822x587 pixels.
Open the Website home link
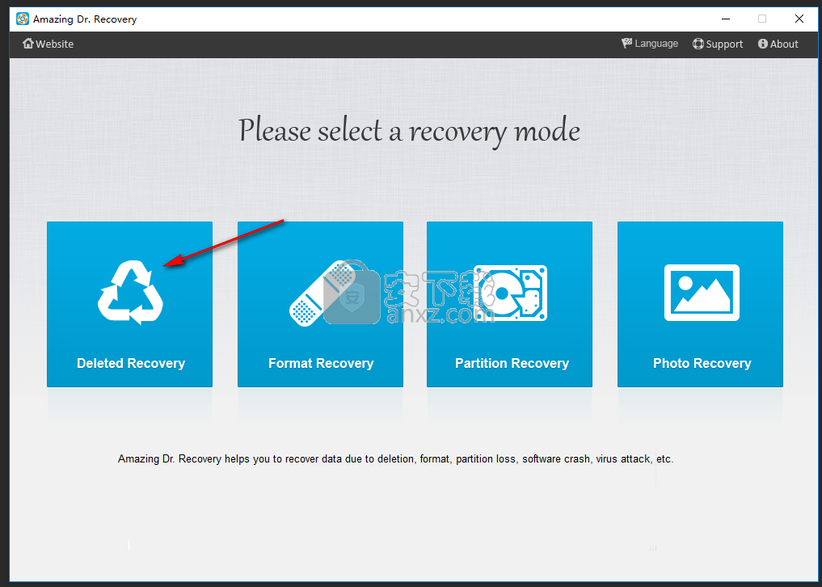click(48, 44)
